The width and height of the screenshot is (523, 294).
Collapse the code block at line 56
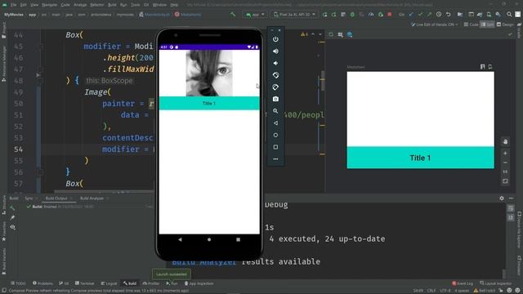(x=40, y=172)
